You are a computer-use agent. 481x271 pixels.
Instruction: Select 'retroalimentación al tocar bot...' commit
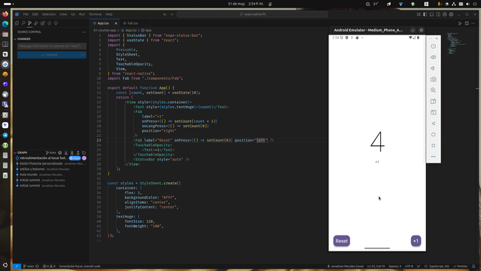tap(44, 158)
